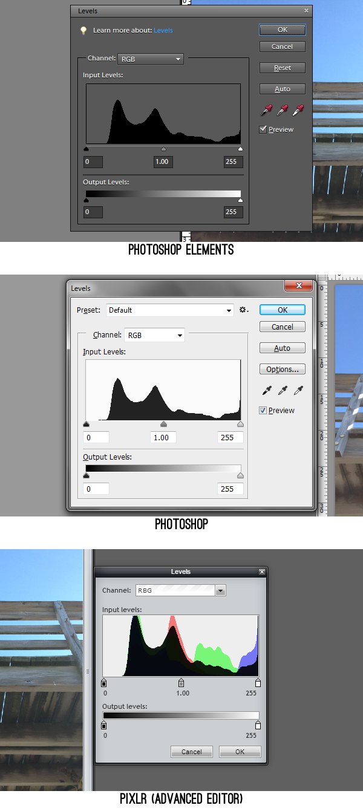The width and height of the screenshot is (363, 811).
Task: Click OK in Pixlr Levels dialog
Action: pyautogui.click(x=240, y=752)
